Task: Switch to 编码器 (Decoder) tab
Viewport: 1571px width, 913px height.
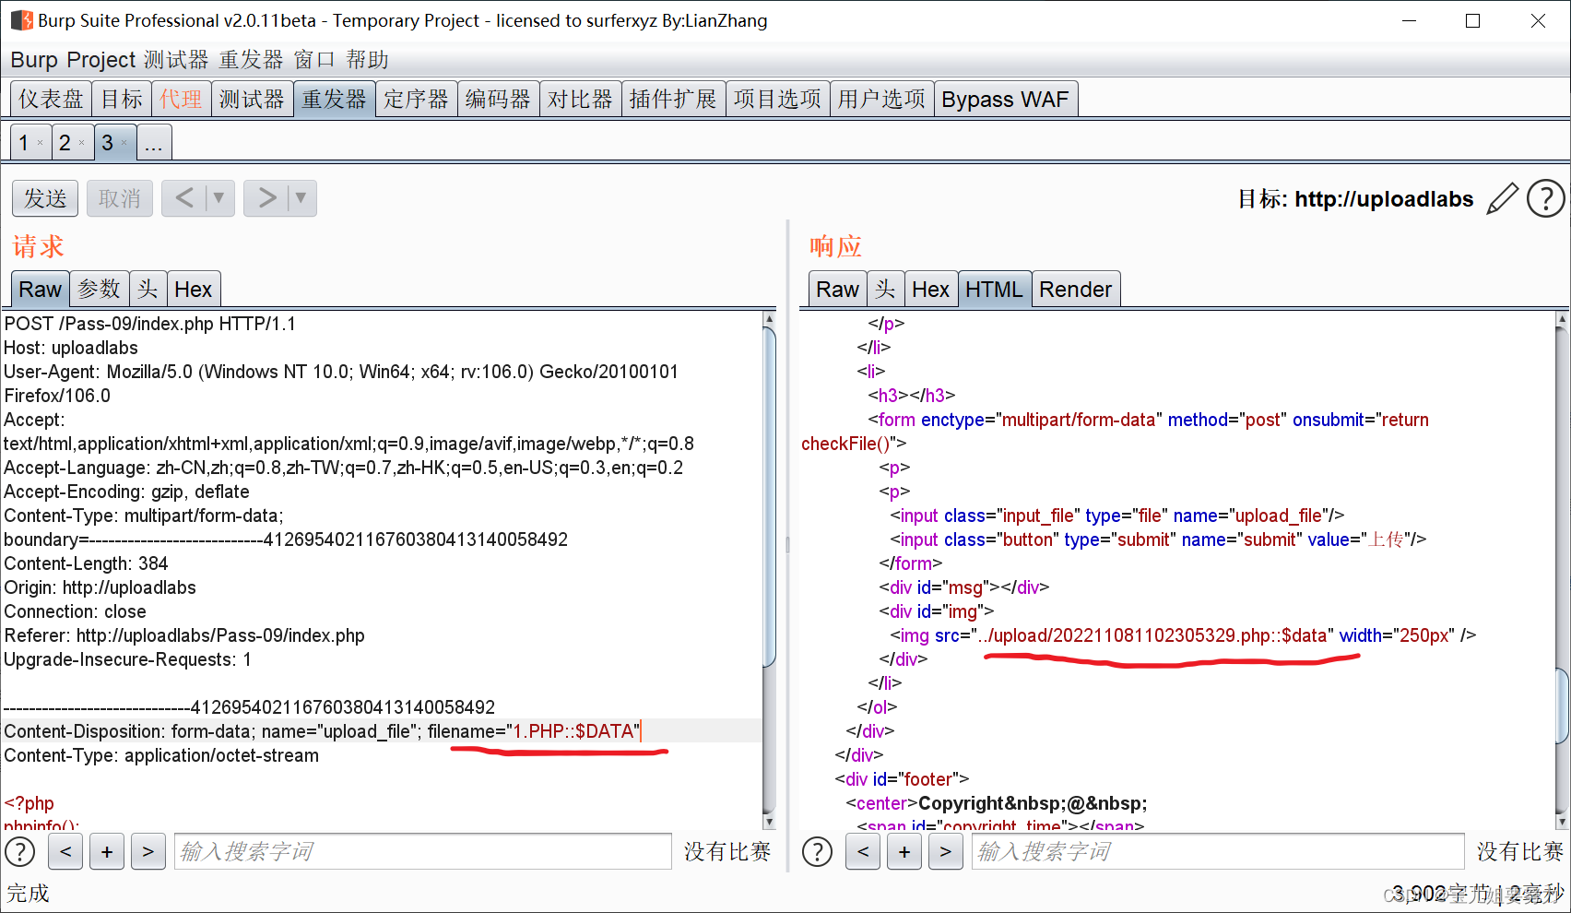Action: tap(499, 99)
